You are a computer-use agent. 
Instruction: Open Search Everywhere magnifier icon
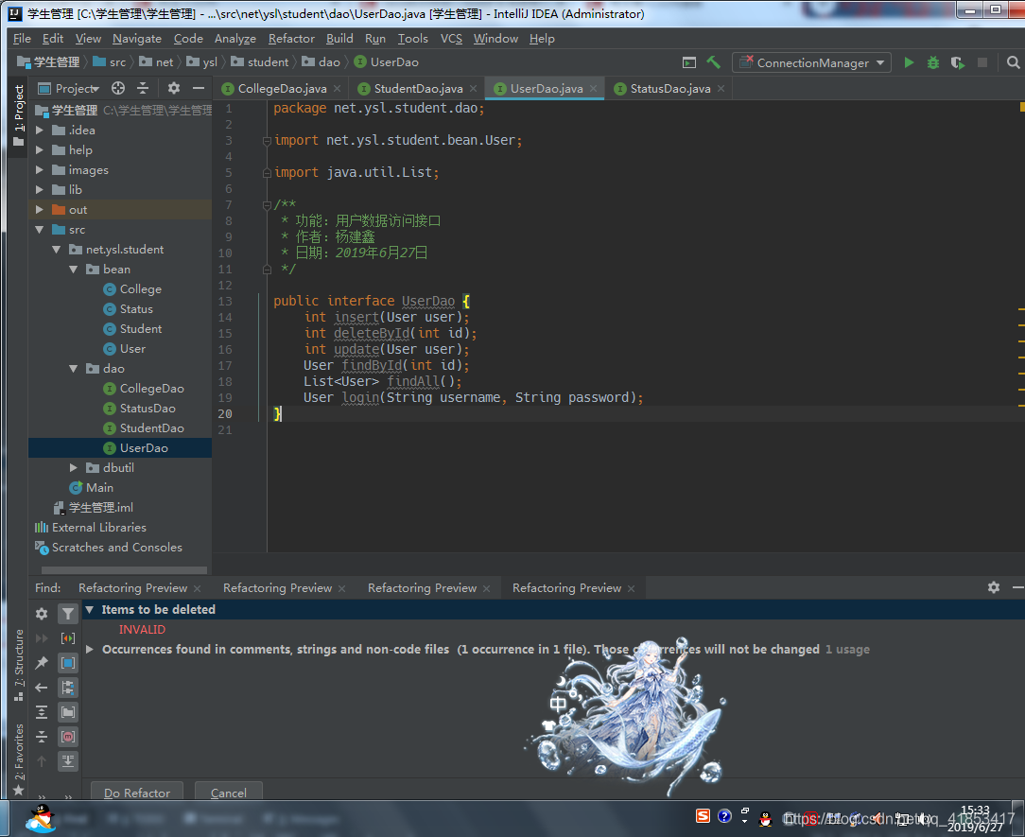tap(1014, 62)
